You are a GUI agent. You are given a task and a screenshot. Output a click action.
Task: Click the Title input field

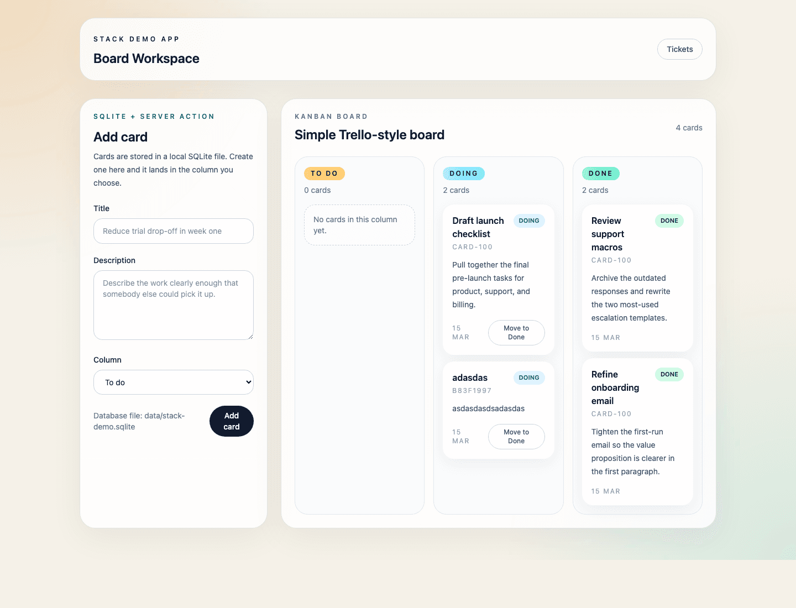point(173,231)
